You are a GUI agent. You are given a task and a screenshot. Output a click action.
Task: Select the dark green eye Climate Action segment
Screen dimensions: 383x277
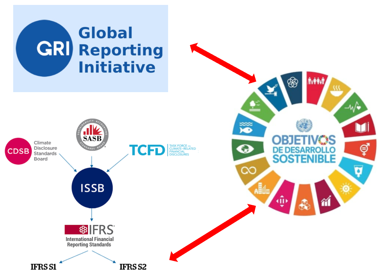tap(248, 149)
